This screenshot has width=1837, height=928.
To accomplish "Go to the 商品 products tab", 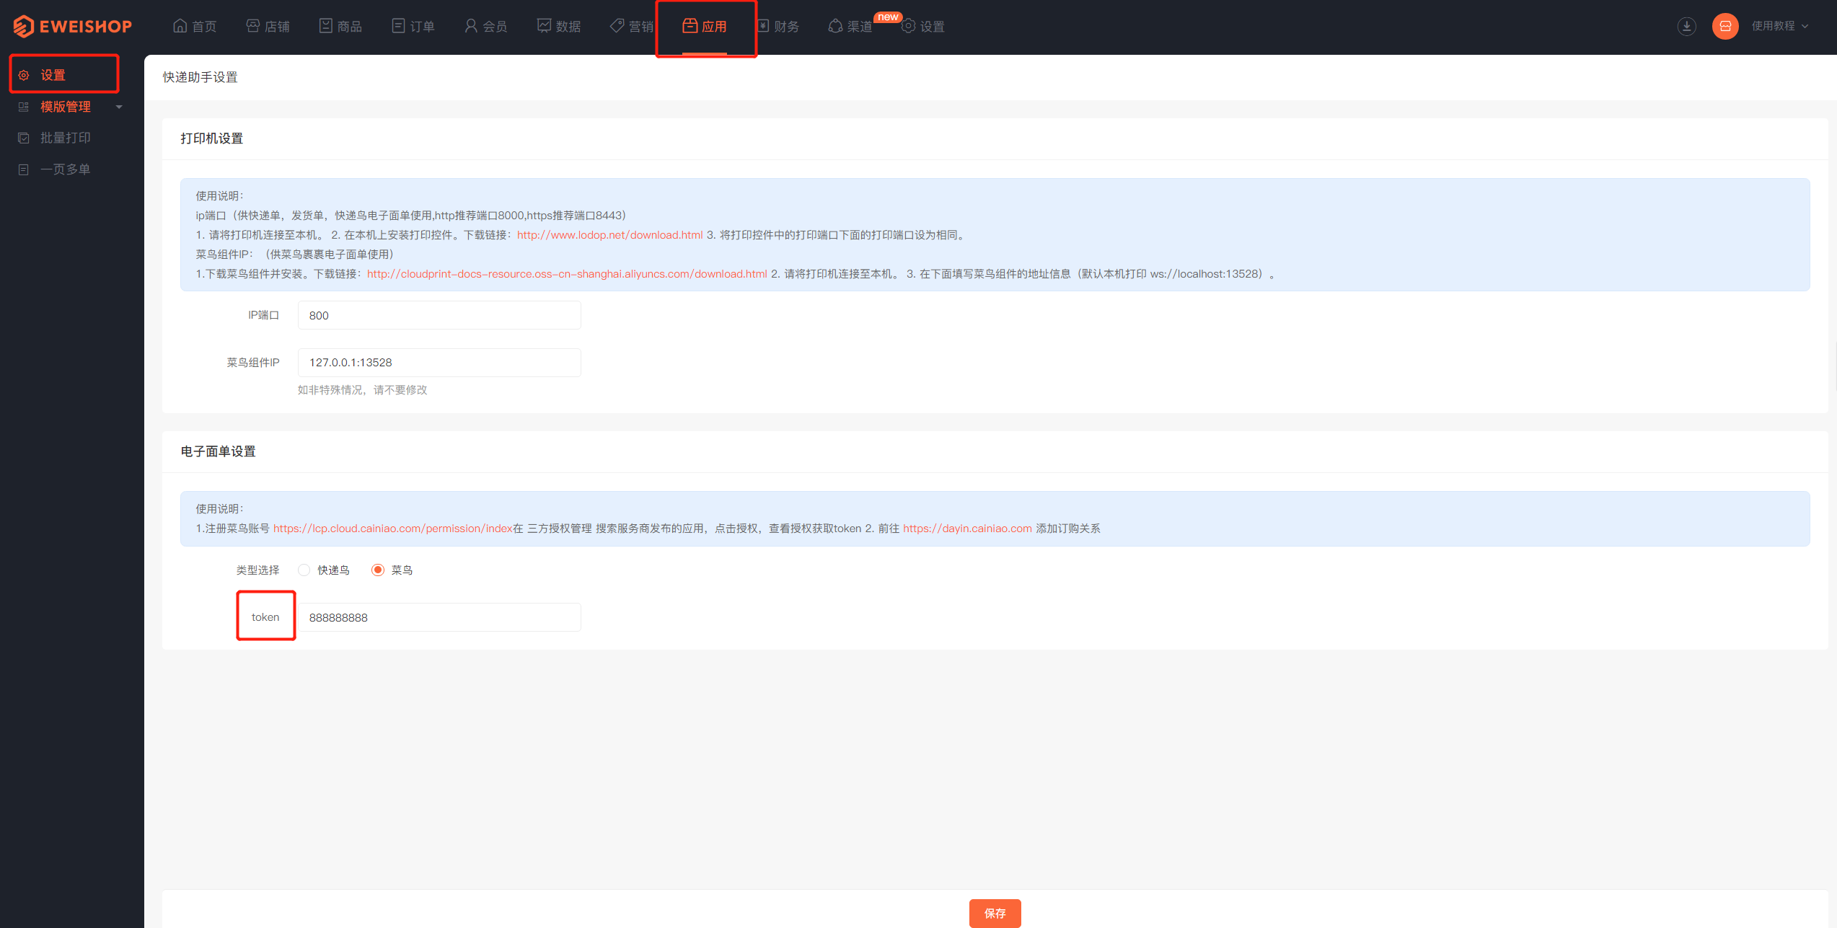I will [x=340, y=26].
